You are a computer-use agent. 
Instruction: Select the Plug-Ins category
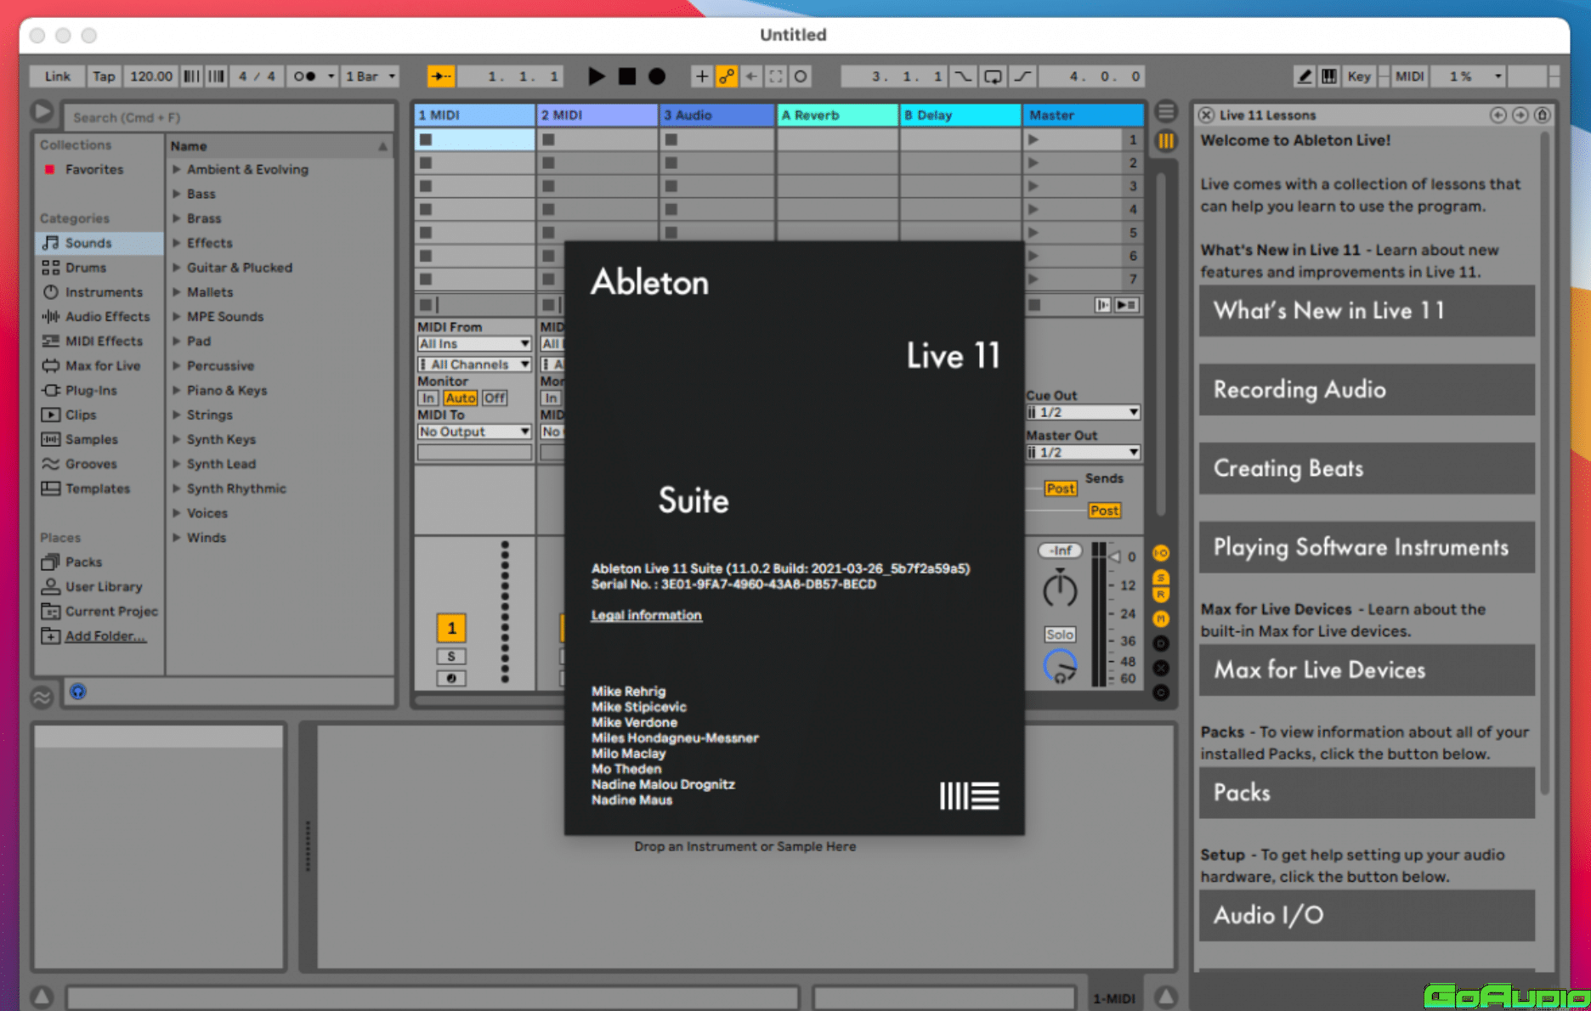tap(91, 391)
